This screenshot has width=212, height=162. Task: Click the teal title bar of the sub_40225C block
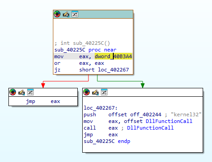click(93, 14)
